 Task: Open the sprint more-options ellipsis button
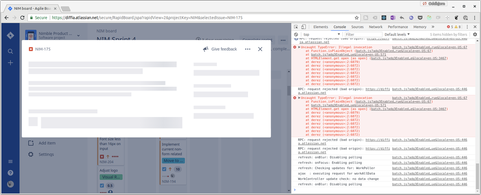tap(282, 39)
